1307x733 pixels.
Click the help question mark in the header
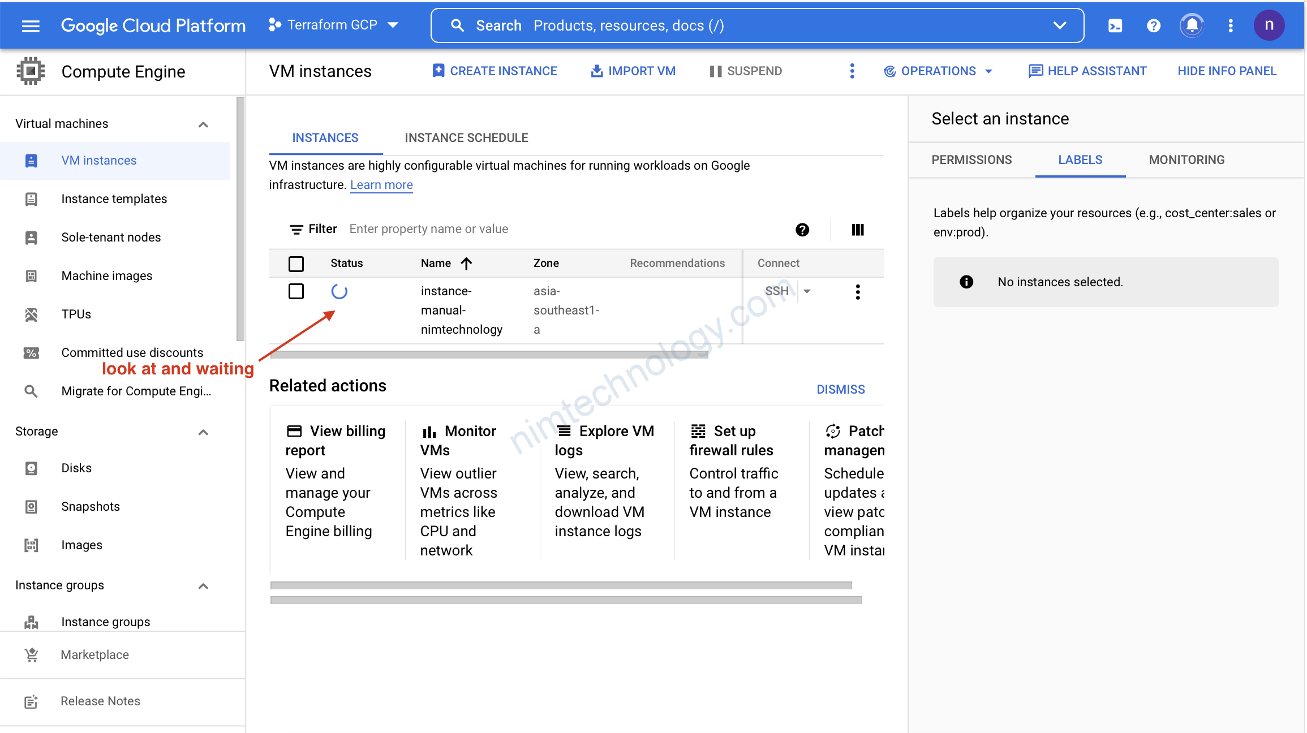pos(1153,25)
